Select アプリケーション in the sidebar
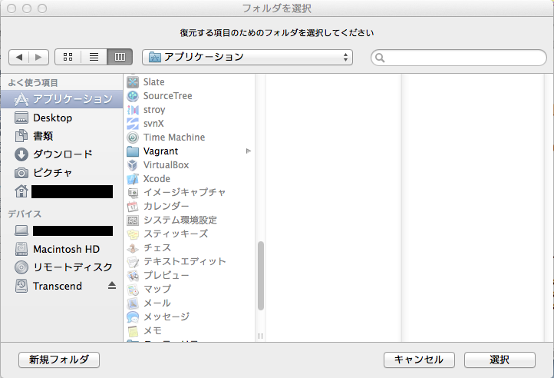 (x=62, y=99)
